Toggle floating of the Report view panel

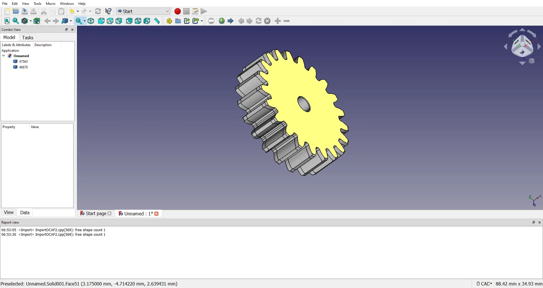pyautogui.click(x=534, y=222)
